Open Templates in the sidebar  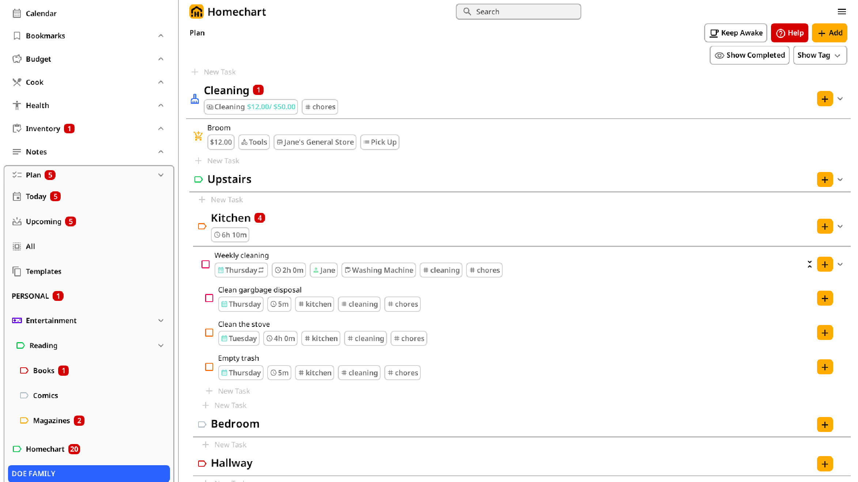coord(43,271)
